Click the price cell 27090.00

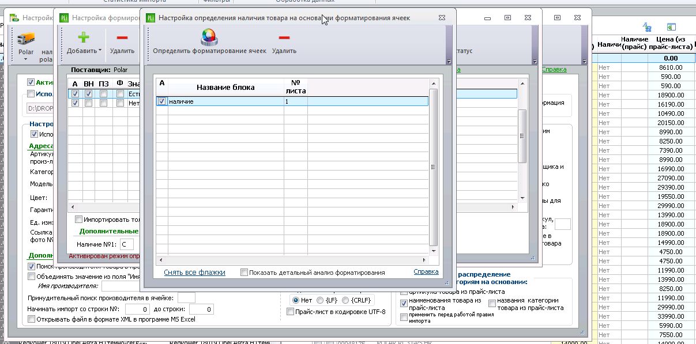coord(671,178)
